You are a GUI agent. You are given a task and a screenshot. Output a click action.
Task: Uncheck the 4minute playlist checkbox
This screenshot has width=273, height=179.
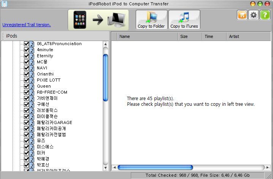click(27, 50)
